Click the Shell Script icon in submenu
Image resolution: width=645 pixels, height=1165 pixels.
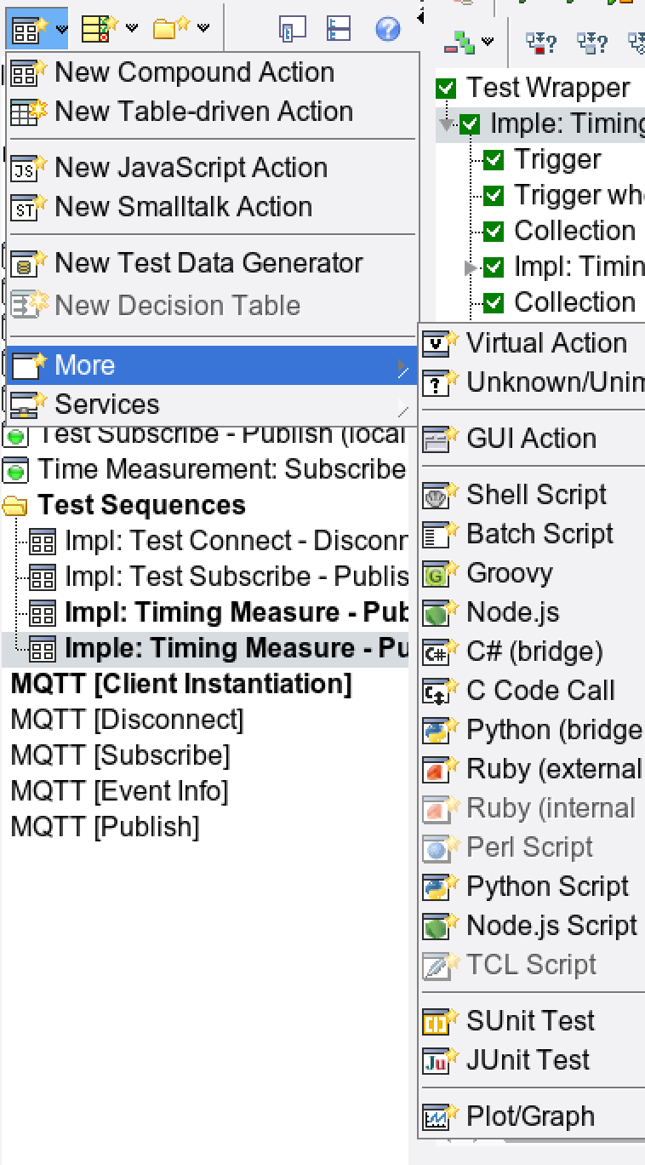436,496
